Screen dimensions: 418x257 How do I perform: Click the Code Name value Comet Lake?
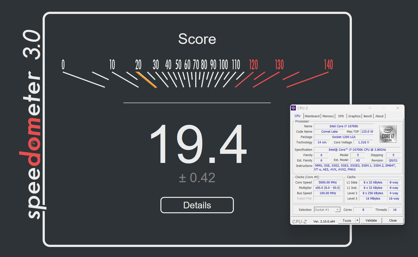pos(330,132)
